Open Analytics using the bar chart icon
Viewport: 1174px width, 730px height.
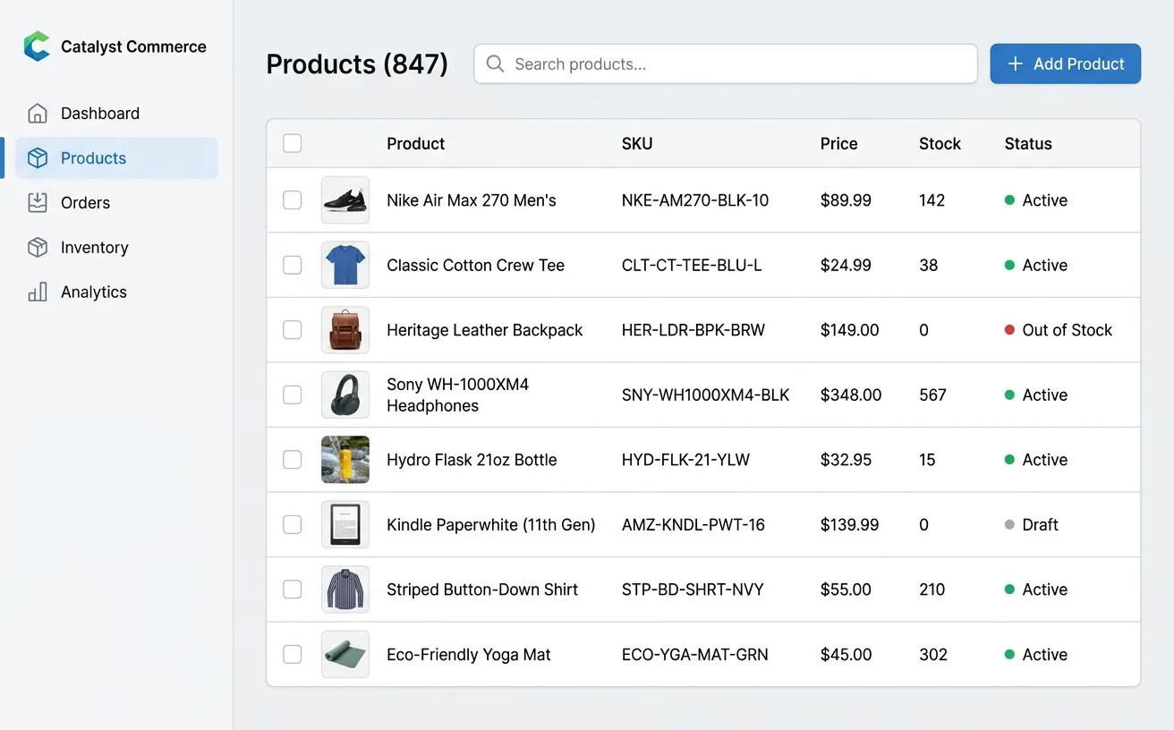coord(37,292)
